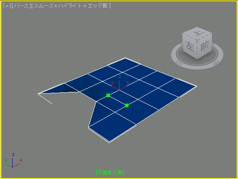Open the スムーズ+ハイライト+エッジ面 shading menu
Screen dimensions: 238x179
point(71,6)
